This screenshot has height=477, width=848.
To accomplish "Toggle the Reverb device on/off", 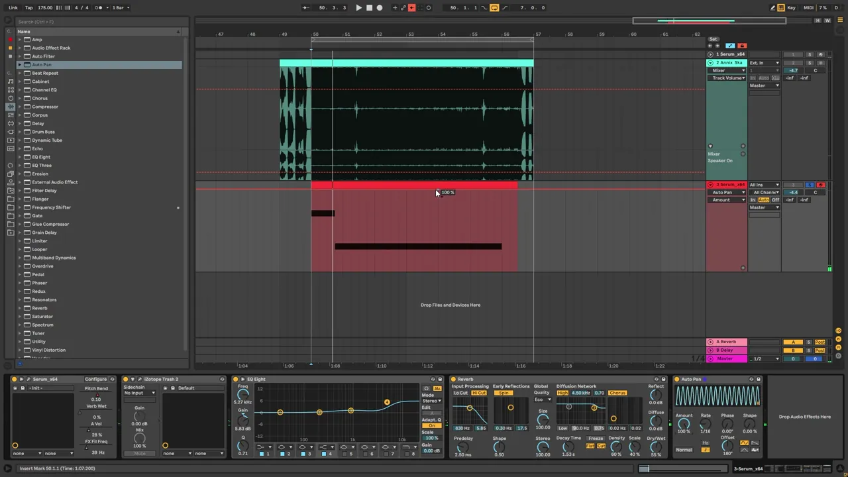I will point(454,380).
